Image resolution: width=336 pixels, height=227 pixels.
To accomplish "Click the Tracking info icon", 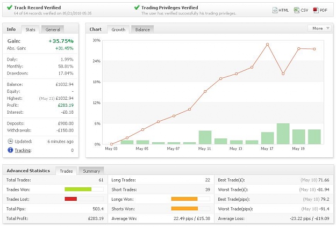I will [x=10, y=150].
